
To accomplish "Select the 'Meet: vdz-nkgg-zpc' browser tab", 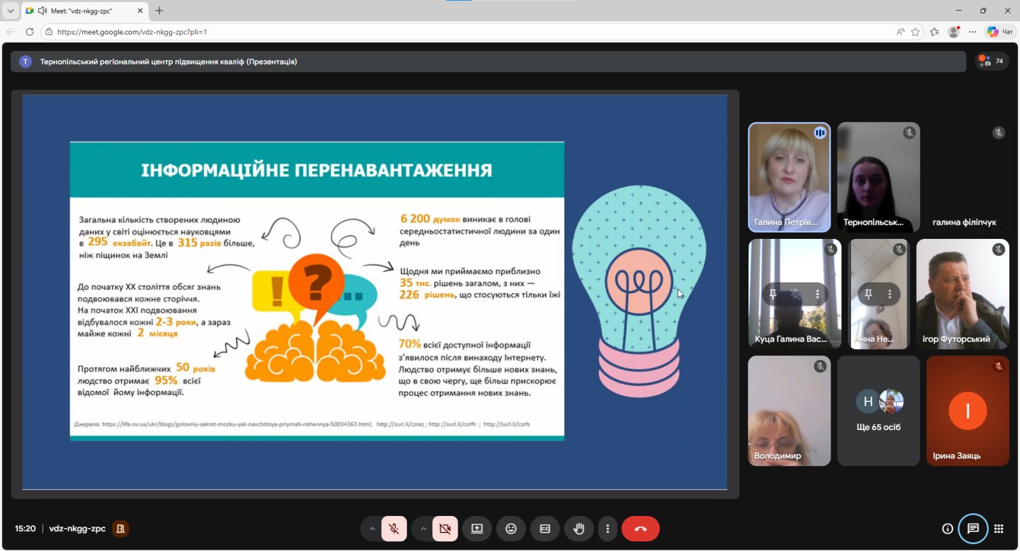I will [x=83, y=11].
